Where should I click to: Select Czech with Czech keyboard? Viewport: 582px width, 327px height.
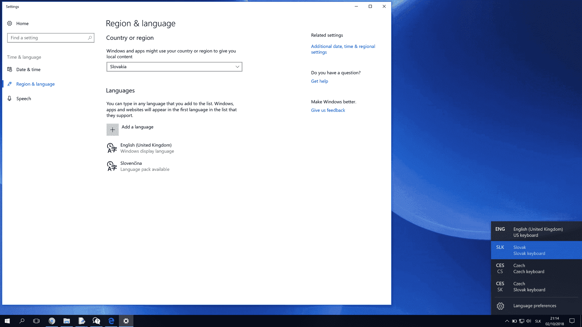(536, 269)
